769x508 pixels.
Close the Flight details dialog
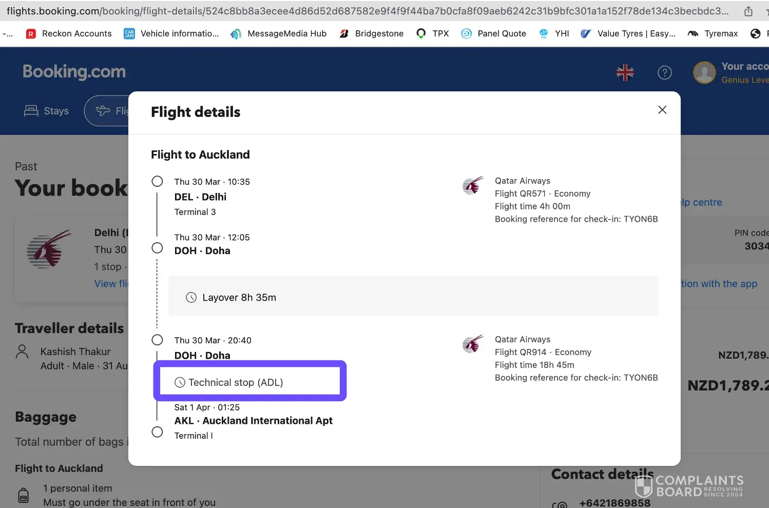click(662, 110)
